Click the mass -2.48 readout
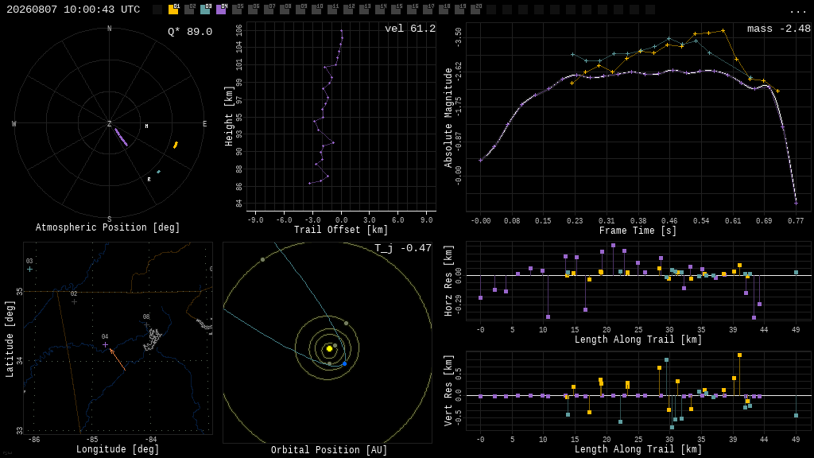The width and height of the screenshot is (814, 458). (x=779, y=29)
